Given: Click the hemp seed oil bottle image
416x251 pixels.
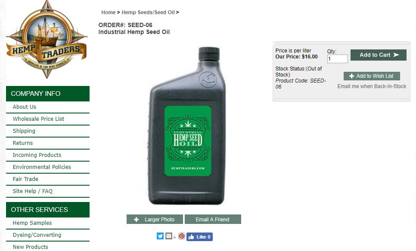Looking at the screenshot, I should point(187,126).
